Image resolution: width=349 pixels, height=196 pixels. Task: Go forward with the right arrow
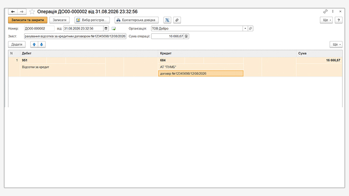22,12
